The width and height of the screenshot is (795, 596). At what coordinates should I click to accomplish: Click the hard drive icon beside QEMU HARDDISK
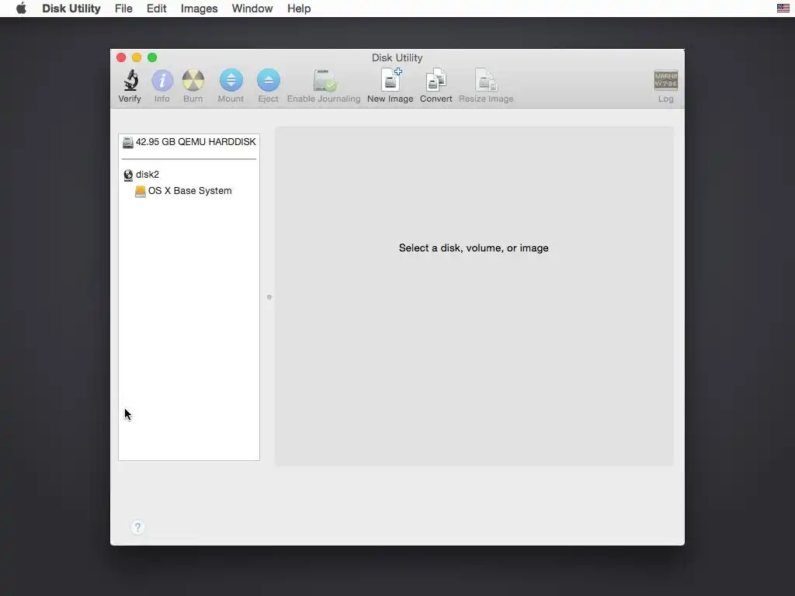coord(128,143)
